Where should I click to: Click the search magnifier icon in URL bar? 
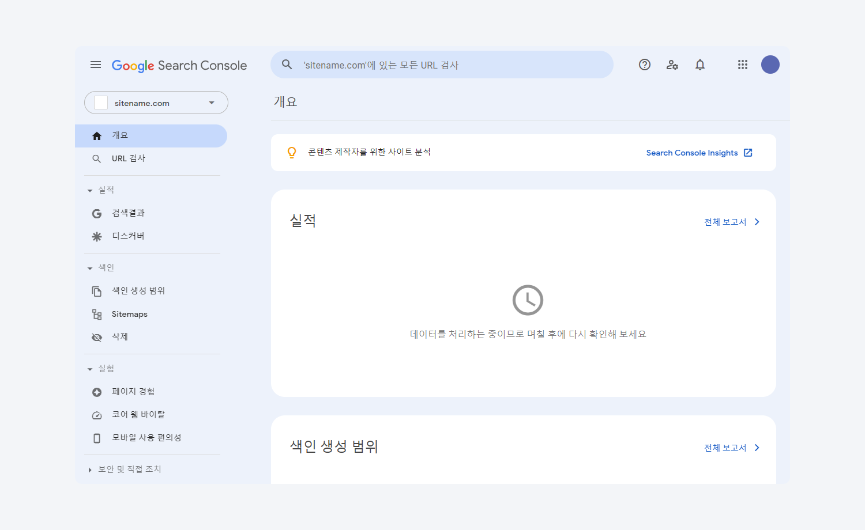point(287,65)
